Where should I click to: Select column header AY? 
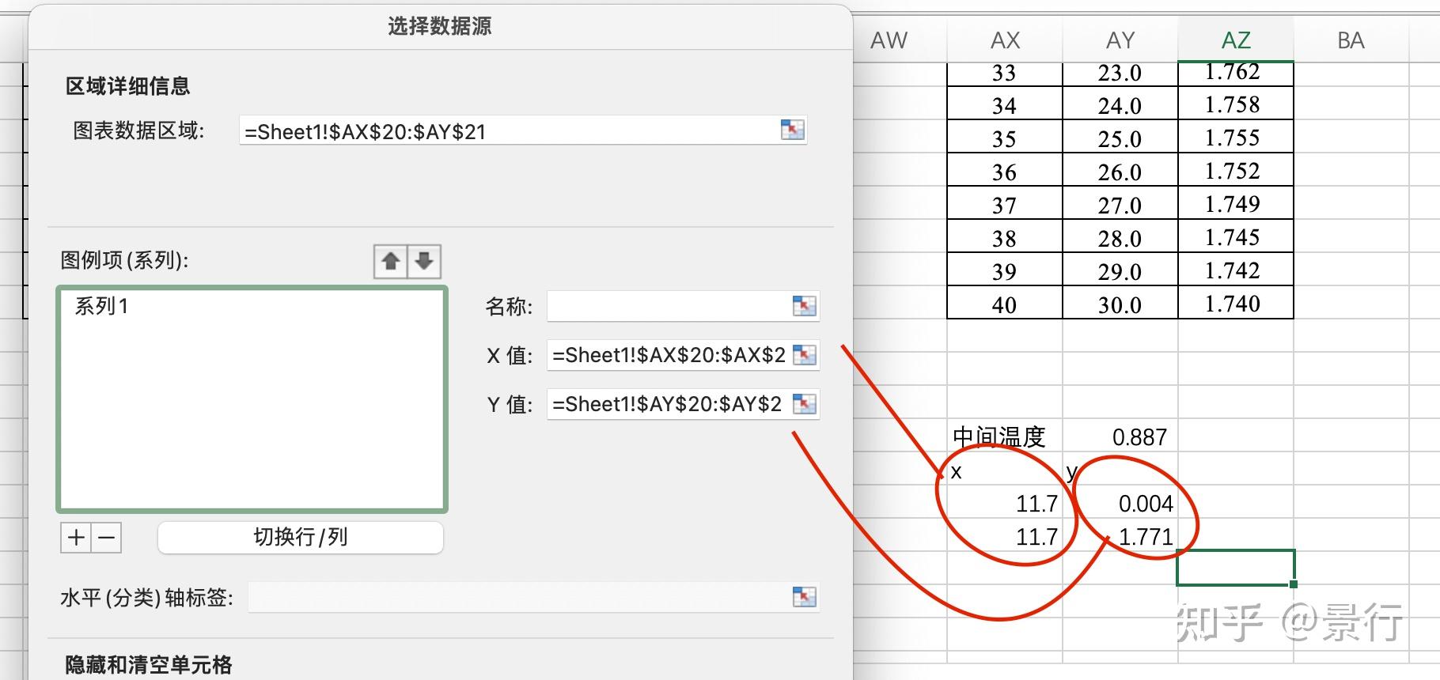click(1120, 40)
